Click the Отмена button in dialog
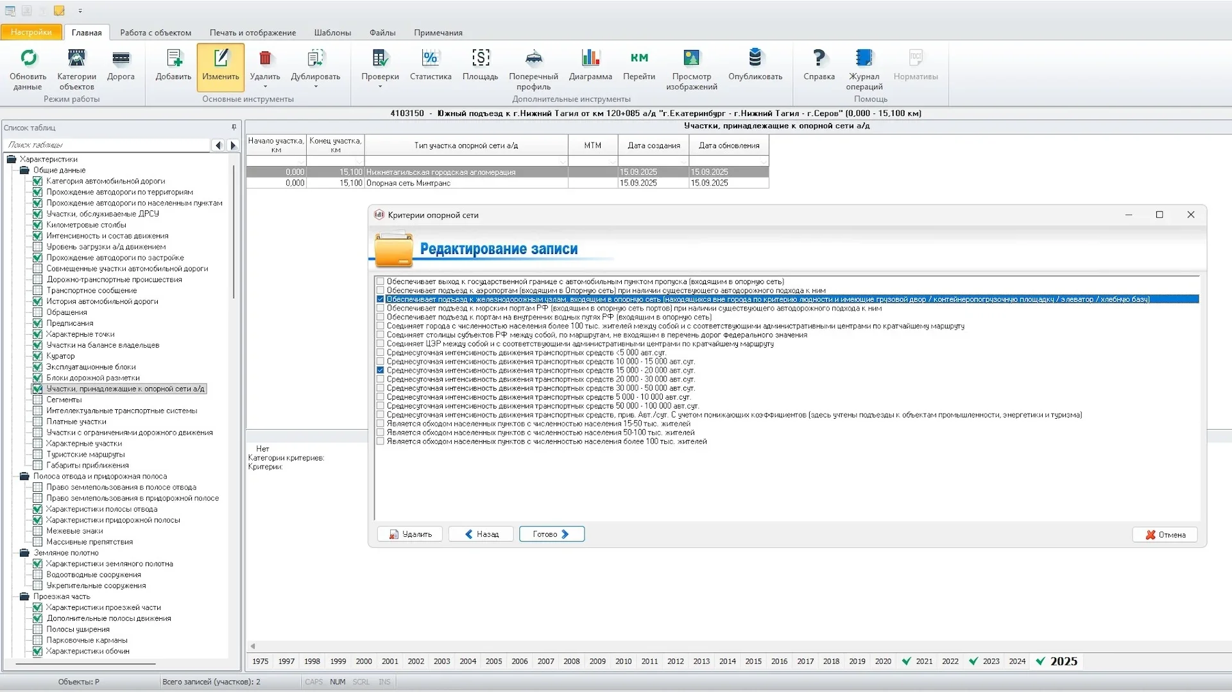Screen dimensions: 1232x692 click(x=1165, y=535)
